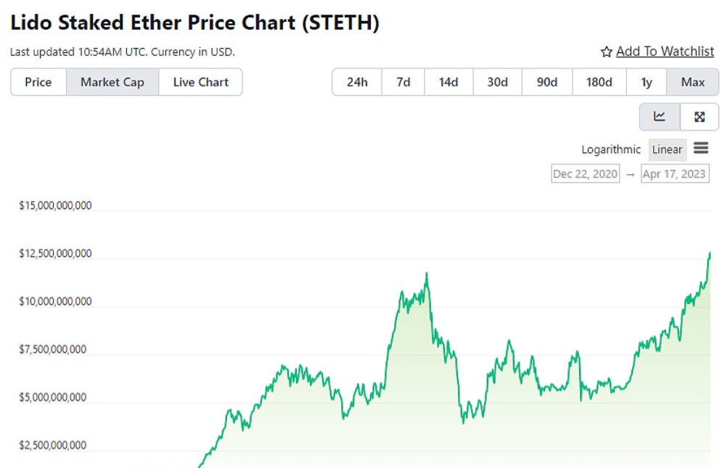The height and width of the screenshot is (468, 725).
Task: View the 1y time range
Action: (647, 82)
